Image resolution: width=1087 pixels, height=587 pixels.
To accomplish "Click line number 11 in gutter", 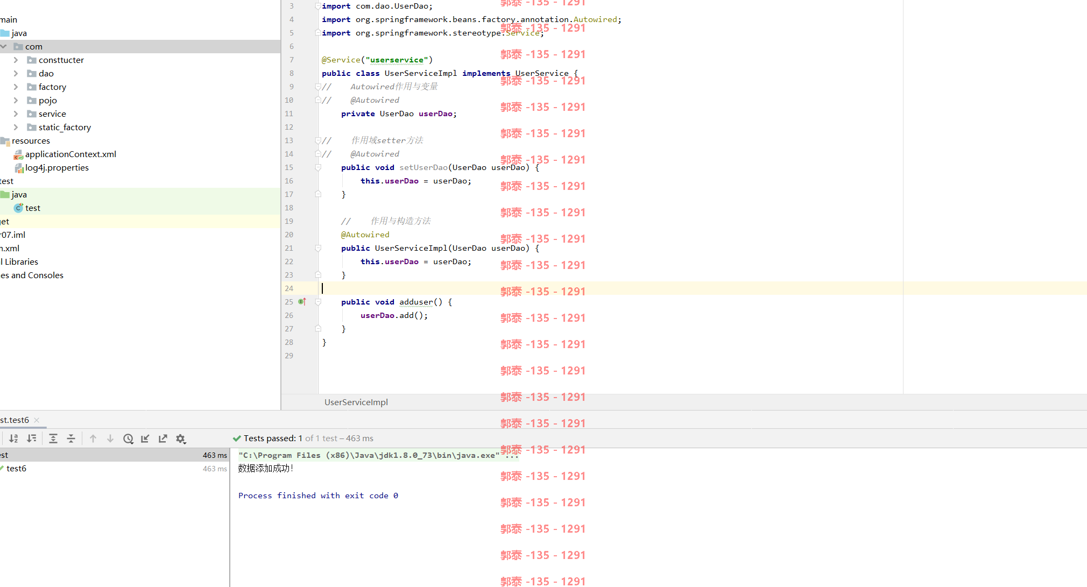I will pos(289,114).
